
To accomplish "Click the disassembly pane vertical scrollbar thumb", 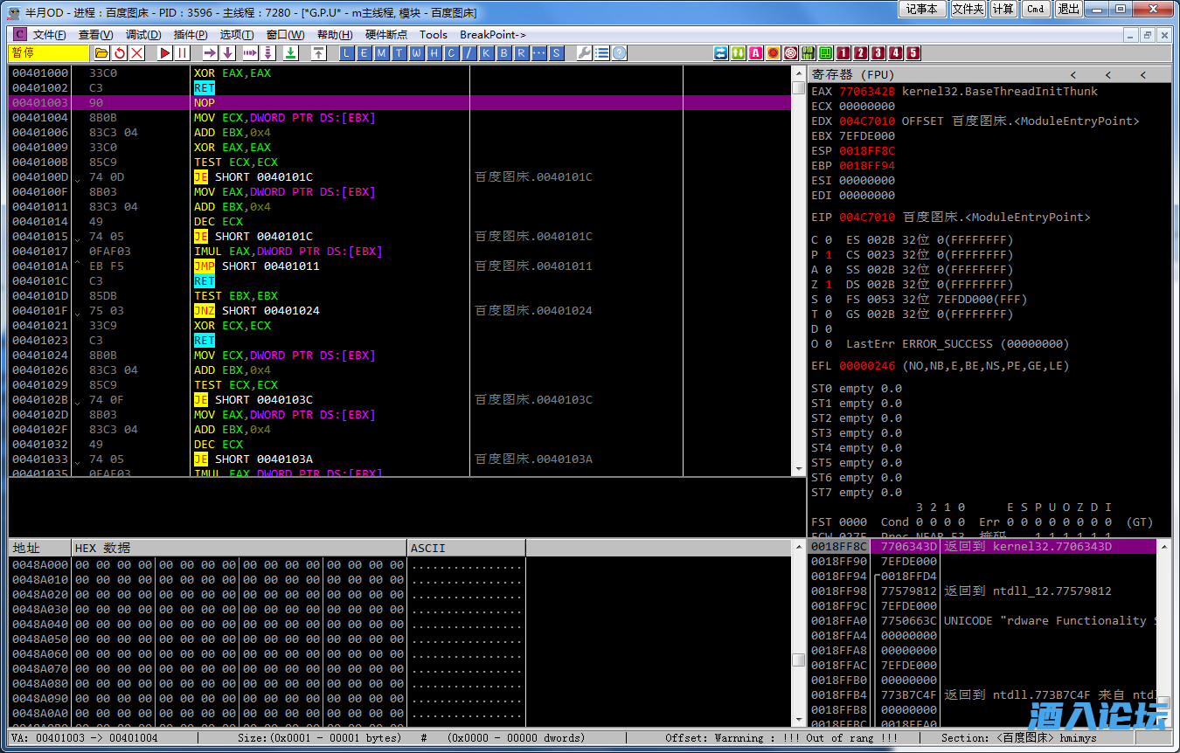I will point(798,87).
